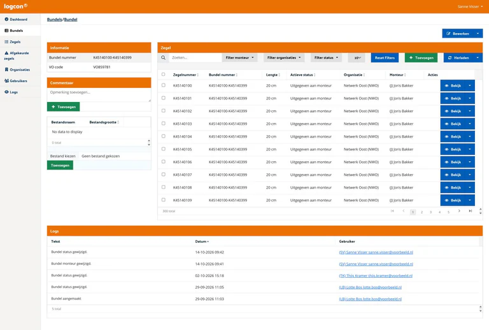Click Bekijk for seal K45140100
This screenshot has width=489, height=330.
[x=453, y=85]
